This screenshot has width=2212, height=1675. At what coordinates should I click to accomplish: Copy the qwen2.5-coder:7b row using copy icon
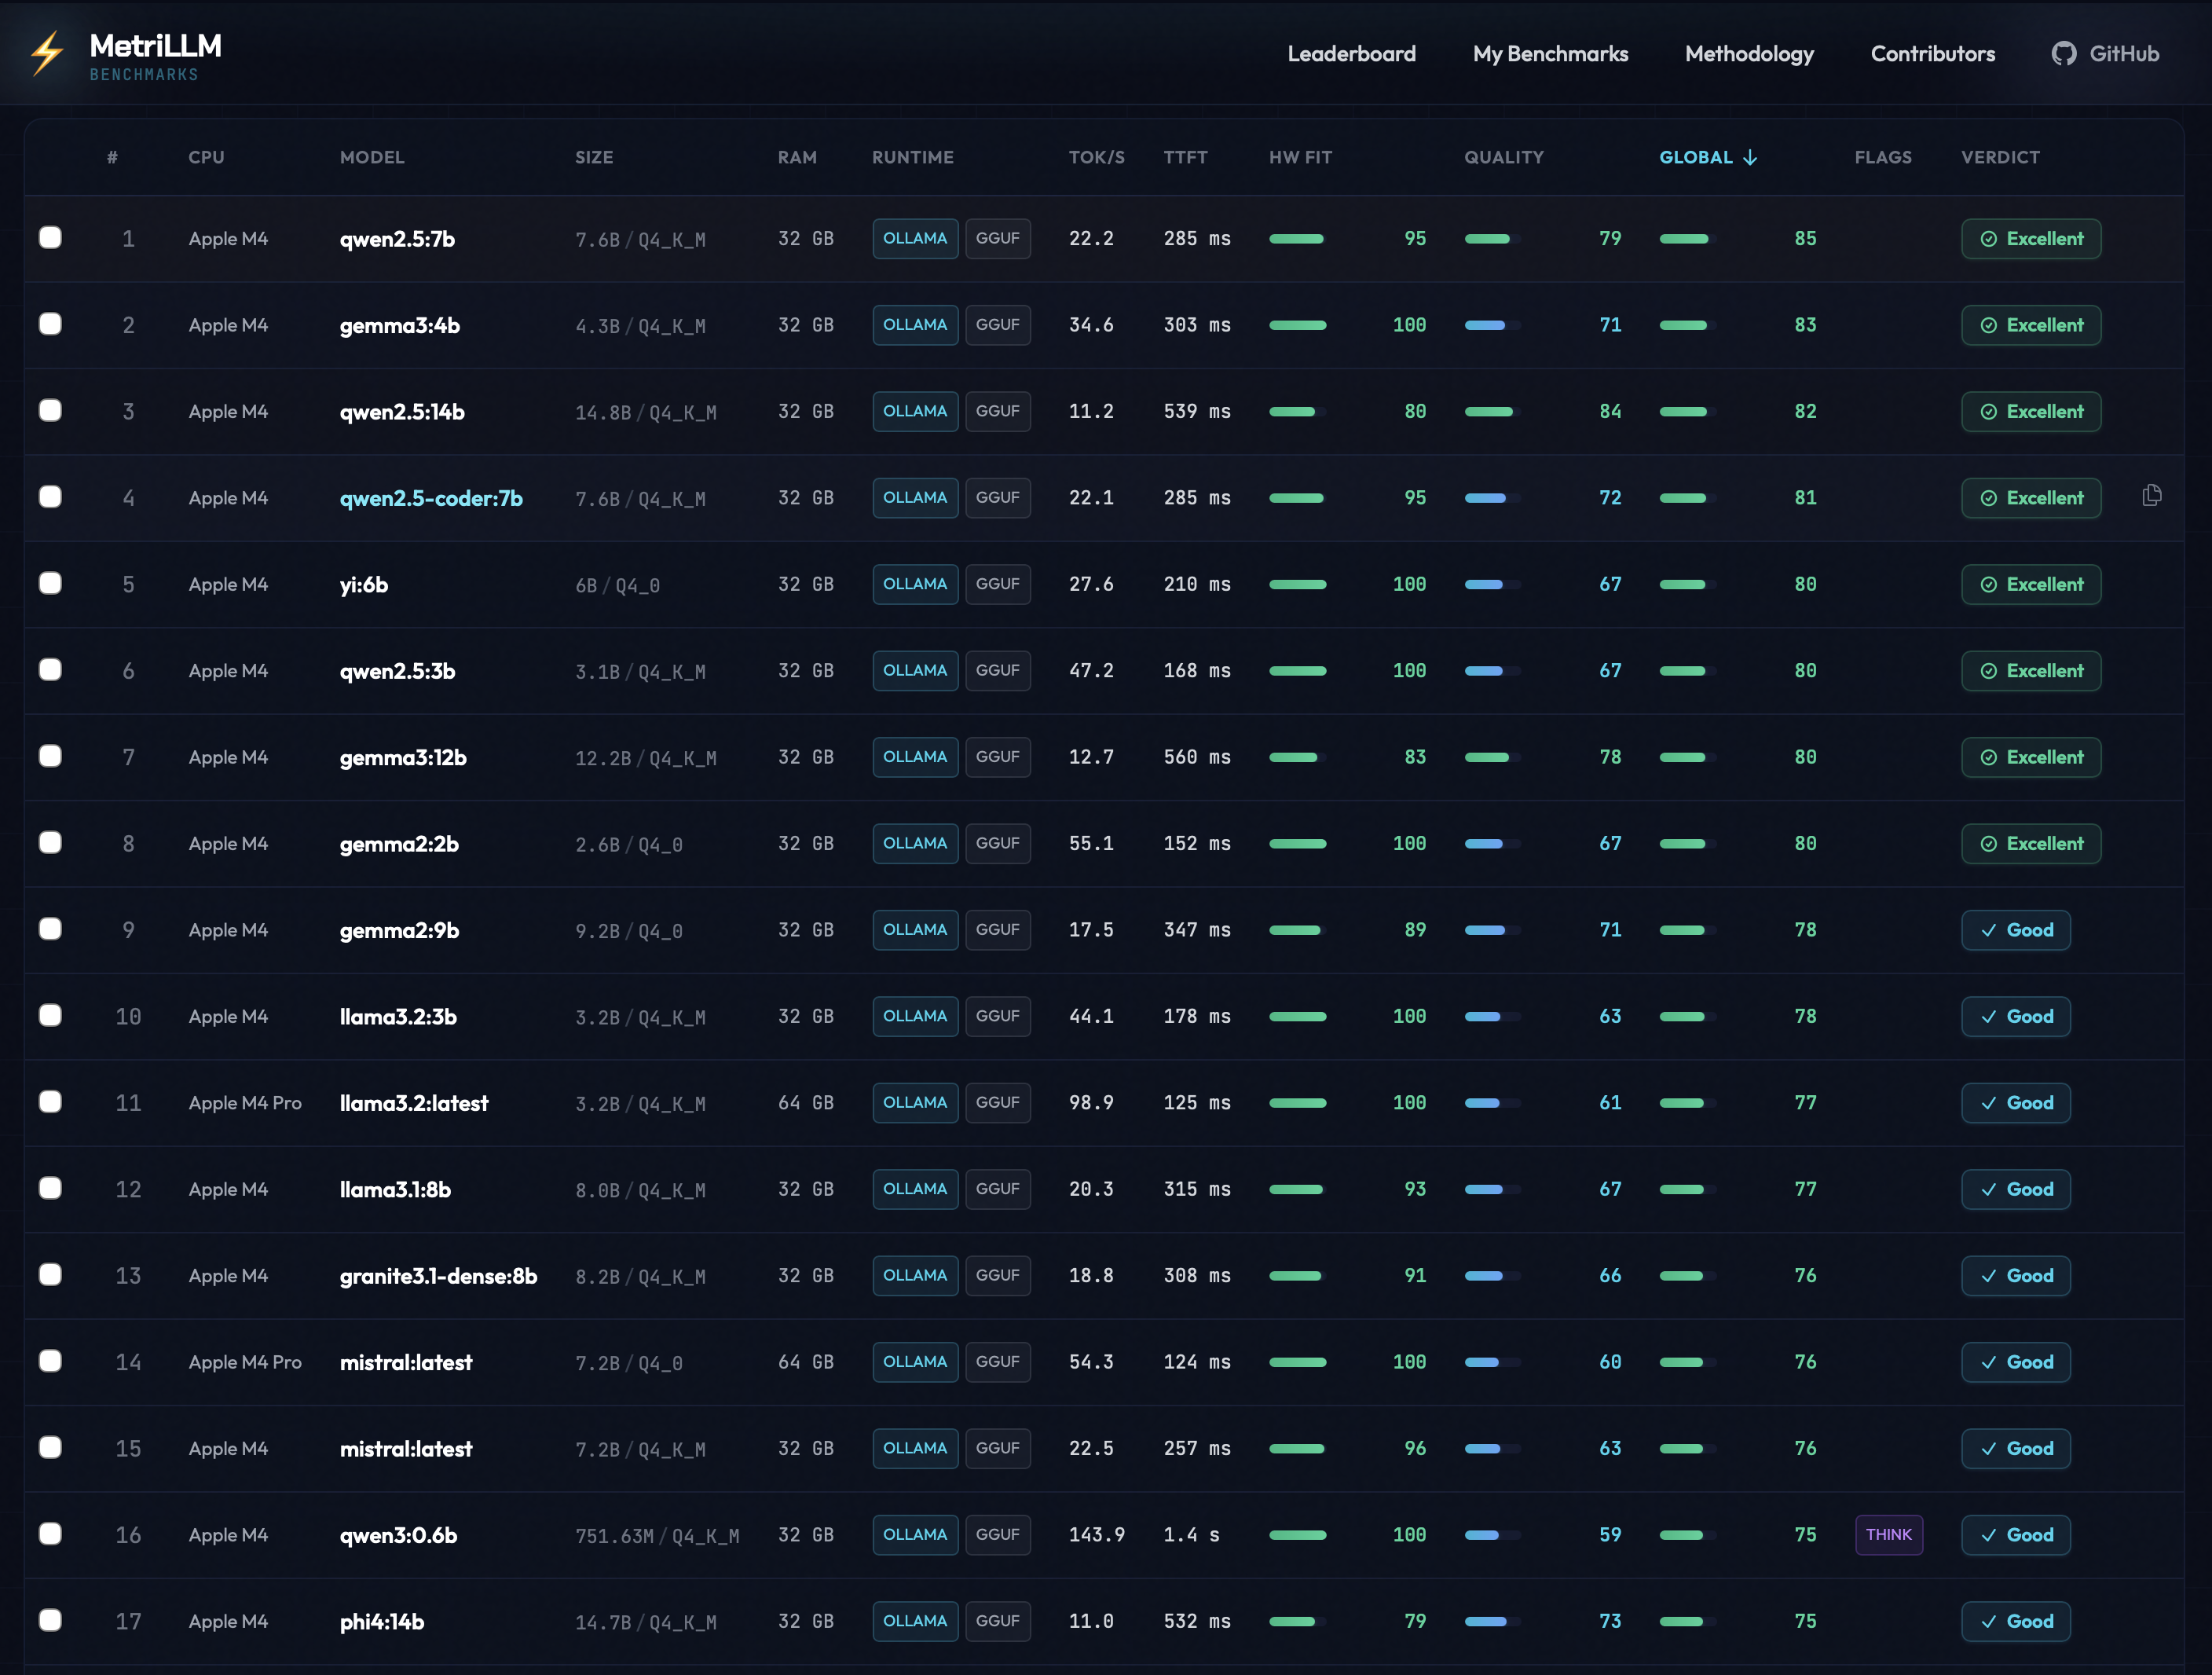pos(2152,495)
